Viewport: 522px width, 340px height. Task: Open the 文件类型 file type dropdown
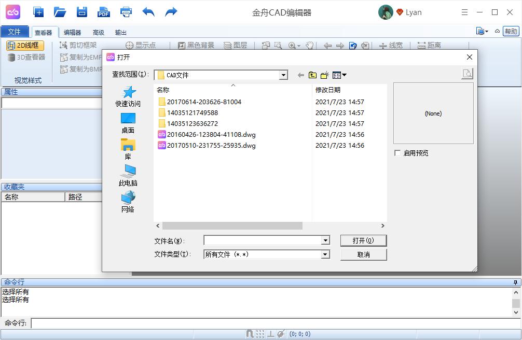pos(325,254)
